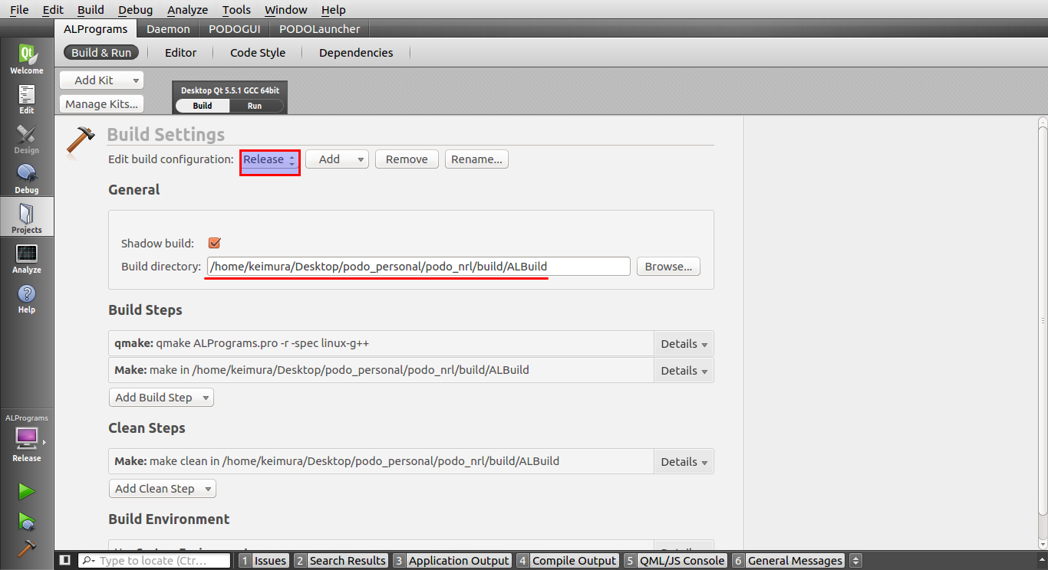Open the Welcome mode
The width and height of the screenshot is (1048, 570).
point(27,59)
